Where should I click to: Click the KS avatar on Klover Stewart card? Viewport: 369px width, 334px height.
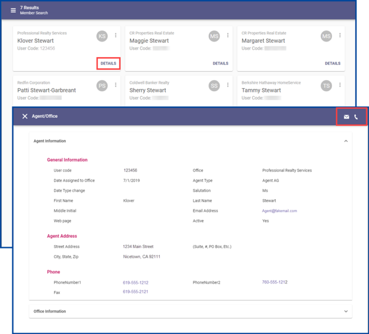(x=102, y=36)
